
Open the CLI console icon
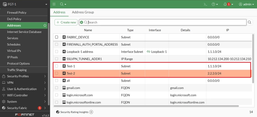(x=205, y=4)
